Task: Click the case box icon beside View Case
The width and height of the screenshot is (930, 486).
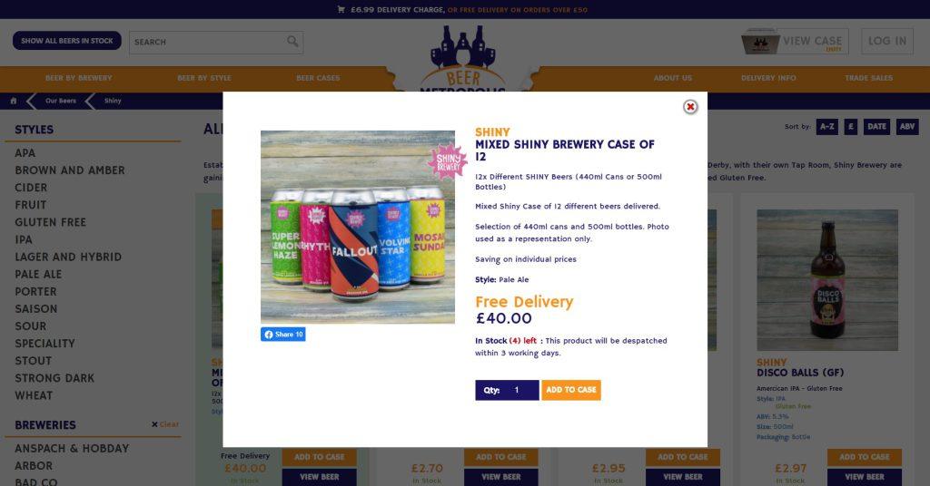Action: click(x=760, y=42)
